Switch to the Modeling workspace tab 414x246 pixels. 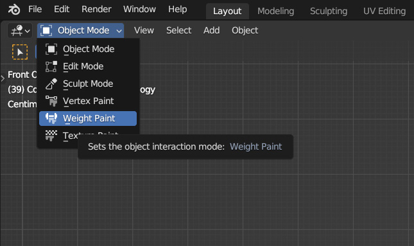[275, 11]
